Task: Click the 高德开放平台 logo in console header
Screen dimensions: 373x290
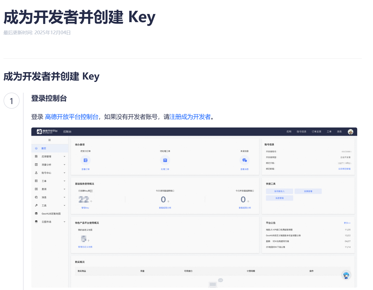Action: click(47, 131)
